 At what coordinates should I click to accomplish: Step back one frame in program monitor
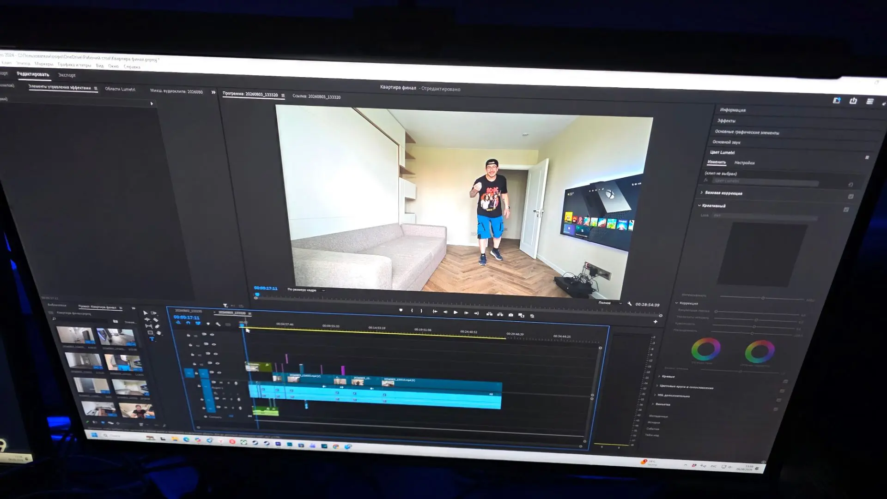(x=445, y=312)
